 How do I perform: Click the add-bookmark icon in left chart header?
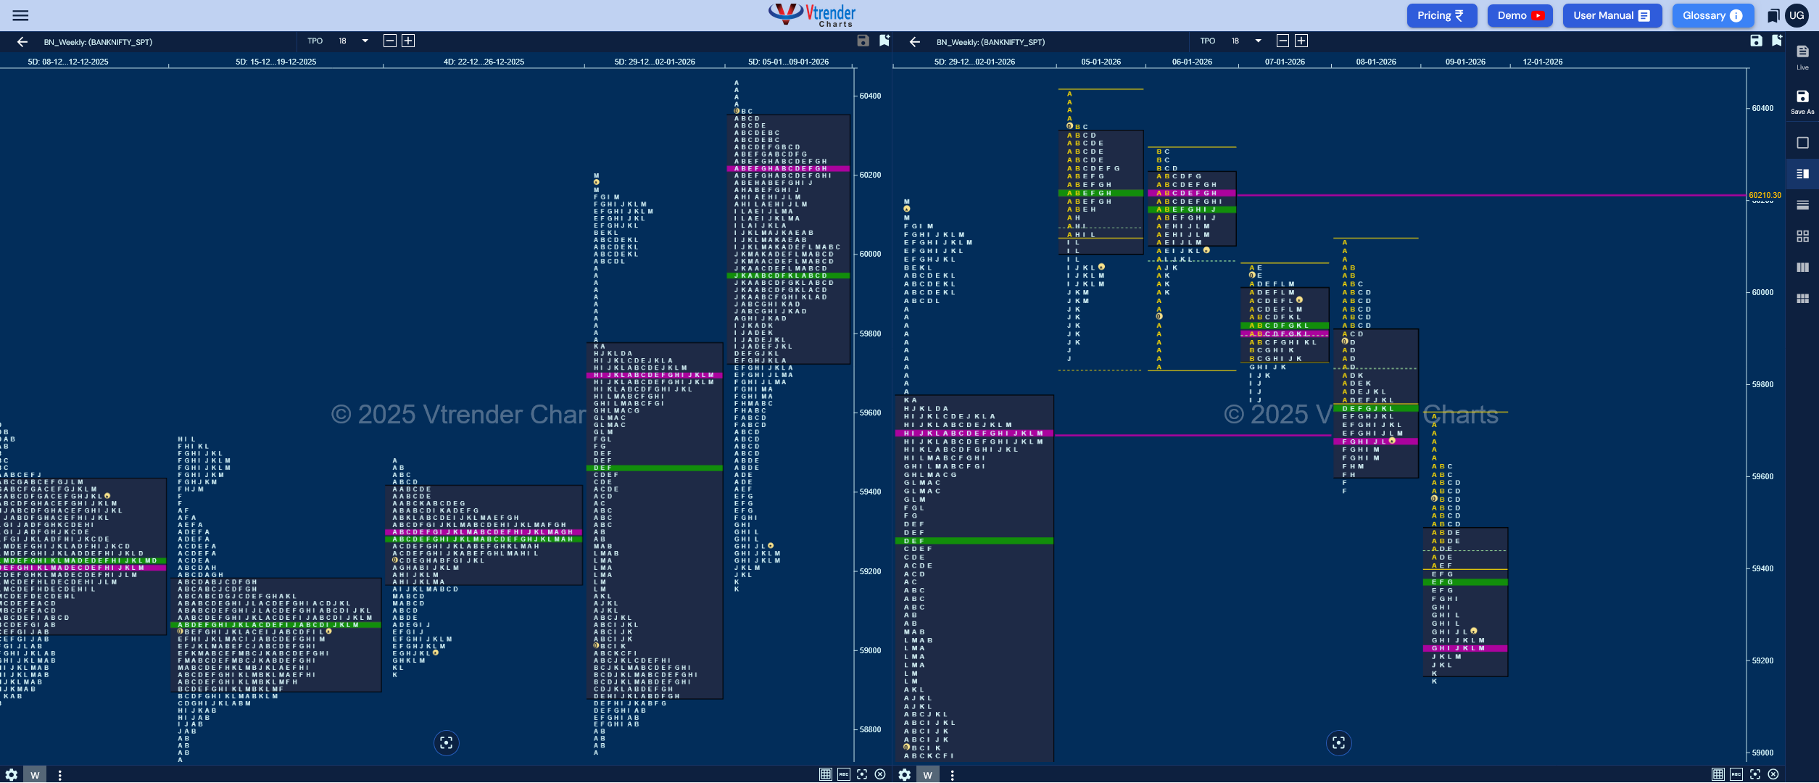tap(884, 41)
